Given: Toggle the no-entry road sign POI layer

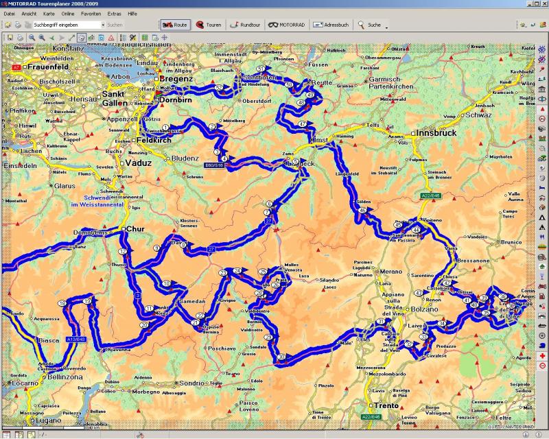Looking at the screenshot, I should [542, 119].
